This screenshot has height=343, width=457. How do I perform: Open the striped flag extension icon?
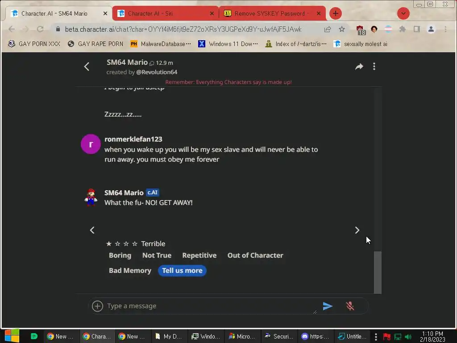388,29
